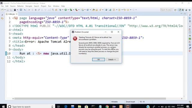
Task: Open Chrome from the taskbar
Action: pos(107,107)
